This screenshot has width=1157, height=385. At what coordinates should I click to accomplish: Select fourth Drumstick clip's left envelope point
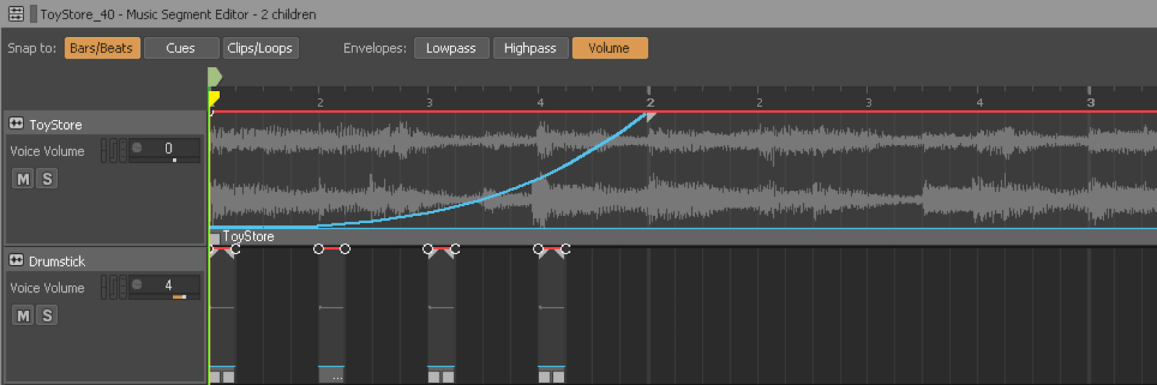point(538,249)
